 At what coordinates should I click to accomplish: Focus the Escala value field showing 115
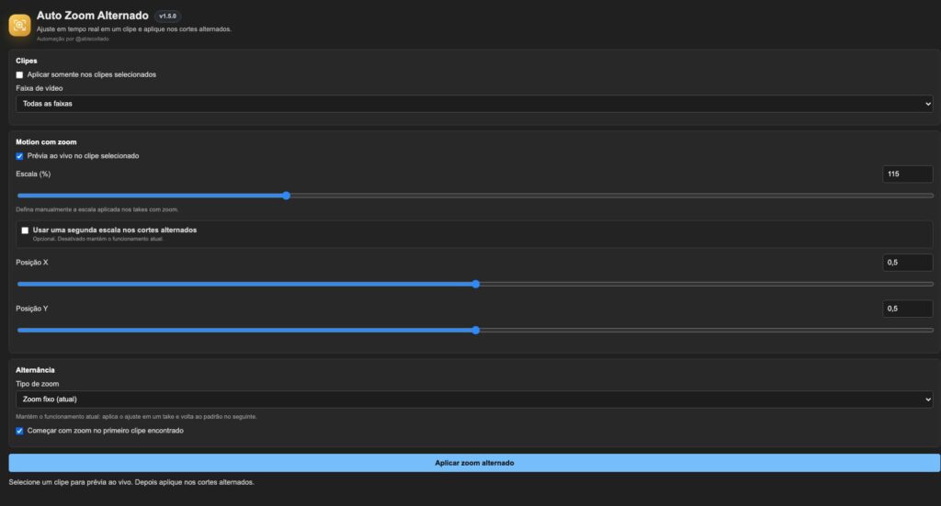(x=907, y=174)
